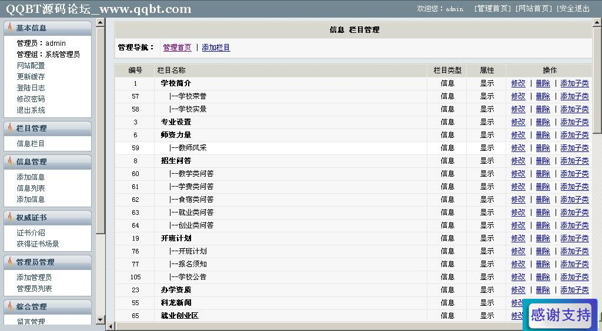Open 管理员列表 in the sidebar
This screenshot has height=331, width=602.
coord(34,288)
